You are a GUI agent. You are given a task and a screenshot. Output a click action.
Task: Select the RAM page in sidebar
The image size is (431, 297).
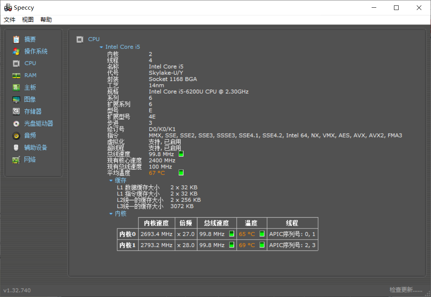[x=30, y=75]
